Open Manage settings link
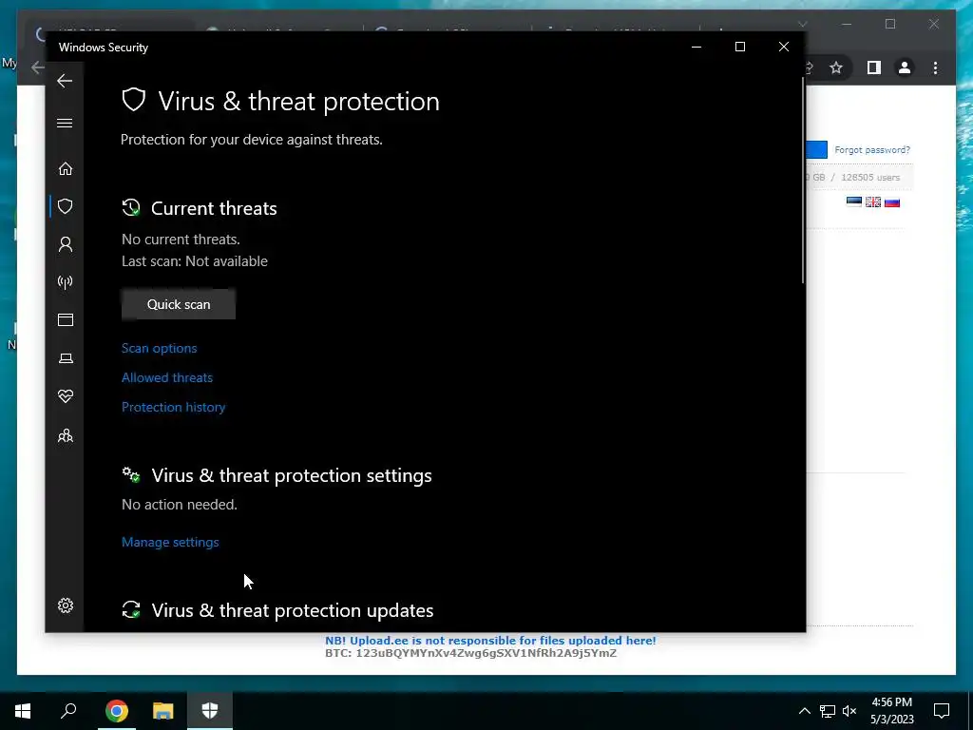The width and height of the screenshot is (973, 730). pyautogui.click(x=170, y=542)
